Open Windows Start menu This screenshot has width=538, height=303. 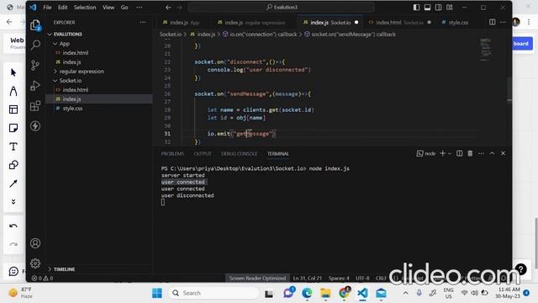point(157,293)
